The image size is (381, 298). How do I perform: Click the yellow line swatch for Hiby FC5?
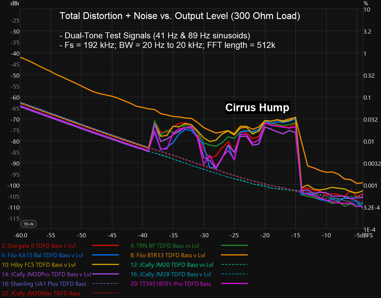click(106, 264)
